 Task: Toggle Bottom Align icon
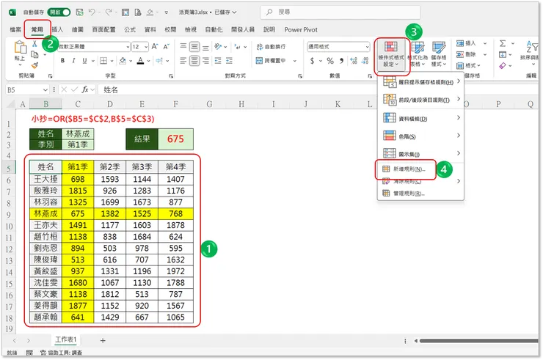205,46
